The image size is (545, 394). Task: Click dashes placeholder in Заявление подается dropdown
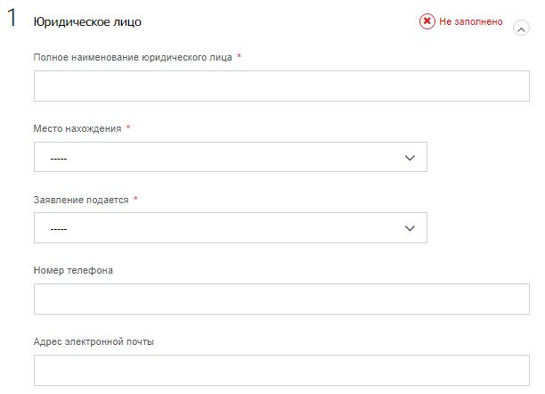click(x=59, y=229)
